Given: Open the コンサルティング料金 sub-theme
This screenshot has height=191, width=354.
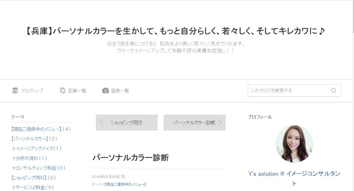Looking at the screenshot, I should tap(39, 168).
